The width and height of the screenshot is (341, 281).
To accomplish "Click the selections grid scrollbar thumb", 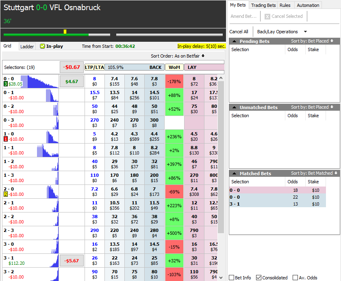I will [221, 157].
